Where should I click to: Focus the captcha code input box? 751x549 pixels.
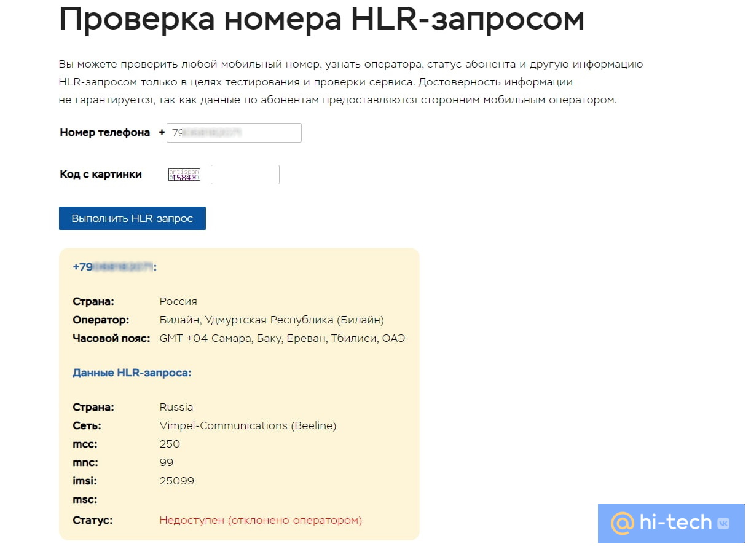click(245, 175)
